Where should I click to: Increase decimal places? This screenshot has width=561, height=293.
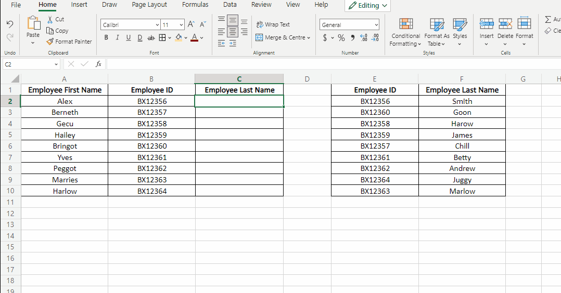coord(364,37)
